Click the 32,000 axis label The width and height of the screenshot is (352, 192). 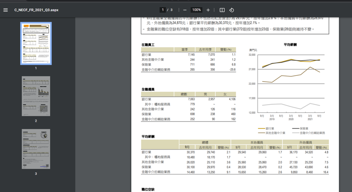[252, 55]
